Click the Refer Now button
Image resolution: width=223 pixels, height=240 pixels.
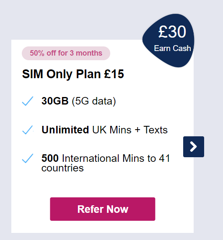[103, 209]
